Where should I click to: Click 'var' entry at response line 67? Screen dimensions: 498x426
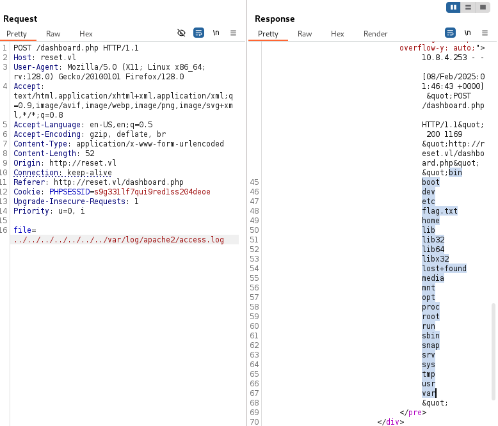pos(428,393)
